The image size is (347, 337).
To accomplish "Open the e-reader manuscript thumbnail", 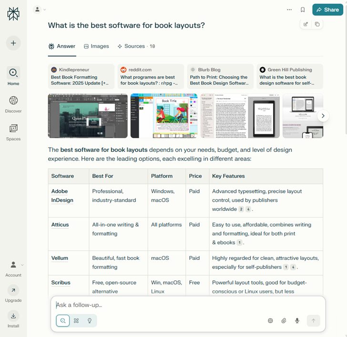I will pos(240,116).
